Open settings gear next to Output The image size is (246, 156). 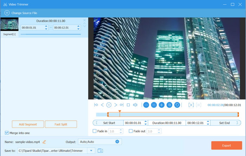117,142
